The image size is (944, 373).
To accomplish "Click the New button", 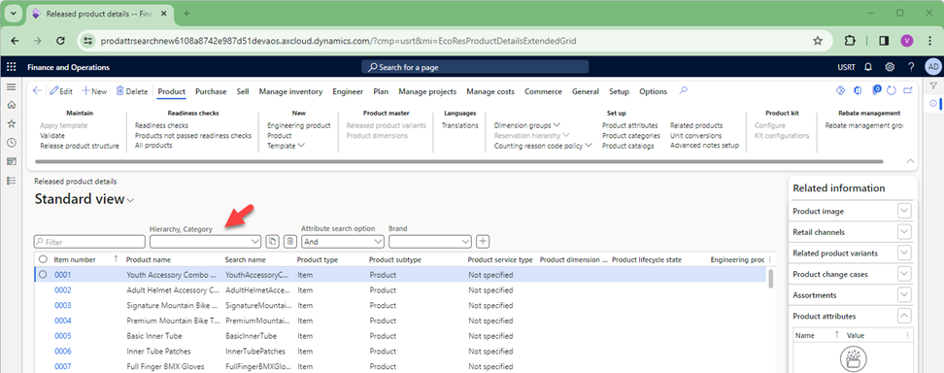I will (94, 91).
